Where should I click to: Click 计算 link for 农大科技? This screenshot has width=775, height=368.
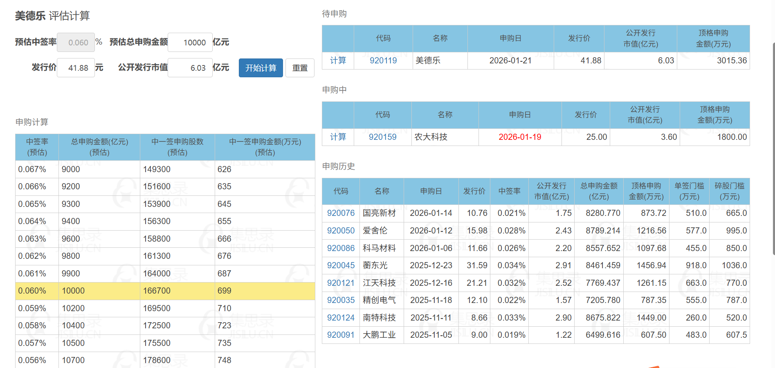338,137
